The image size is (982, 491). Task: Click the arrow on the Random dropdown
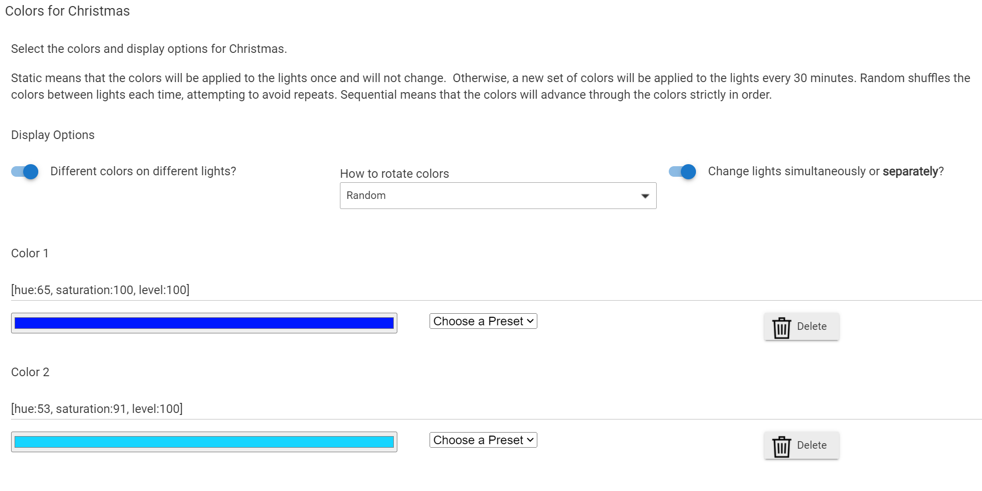point(645,196)
